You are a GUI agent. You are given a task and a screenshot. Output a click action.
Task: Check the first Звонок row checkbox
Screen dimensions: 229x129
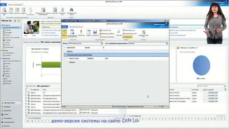tap(26, 104)
